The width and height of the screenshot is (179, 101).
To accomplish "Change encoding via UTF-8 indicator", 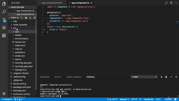I will click(134, 99).
